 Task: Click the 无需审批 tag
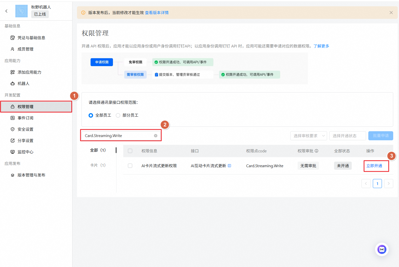(x=308, y=166)
